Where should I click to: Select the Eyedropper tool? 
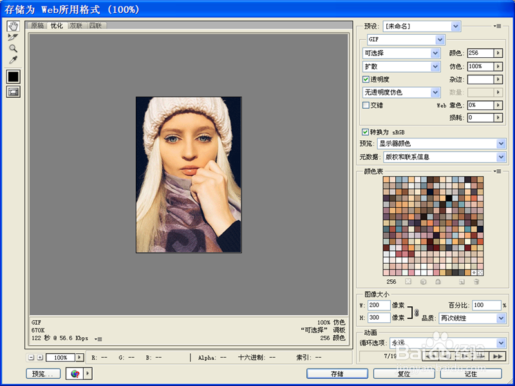pyautogui.click(x=13, y=60)
